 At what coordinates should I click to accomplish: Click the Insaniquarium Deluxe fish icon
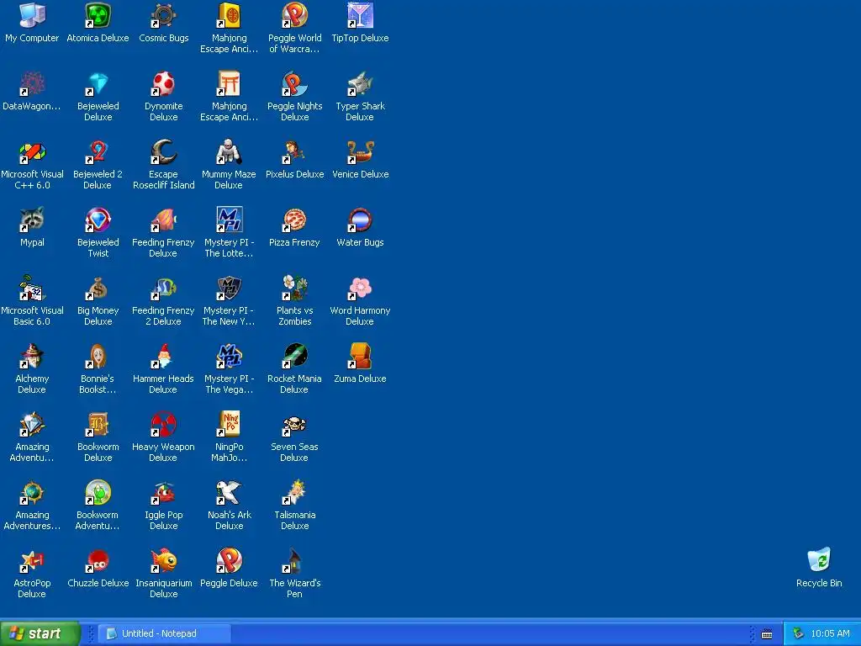coord(163,560)
